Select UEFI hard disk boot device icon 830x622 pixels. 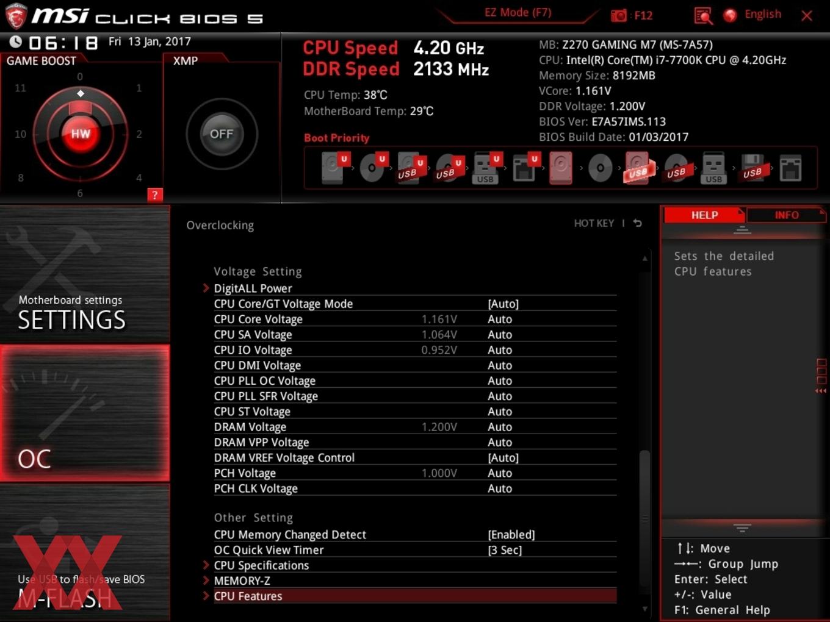tap(334, 168)
